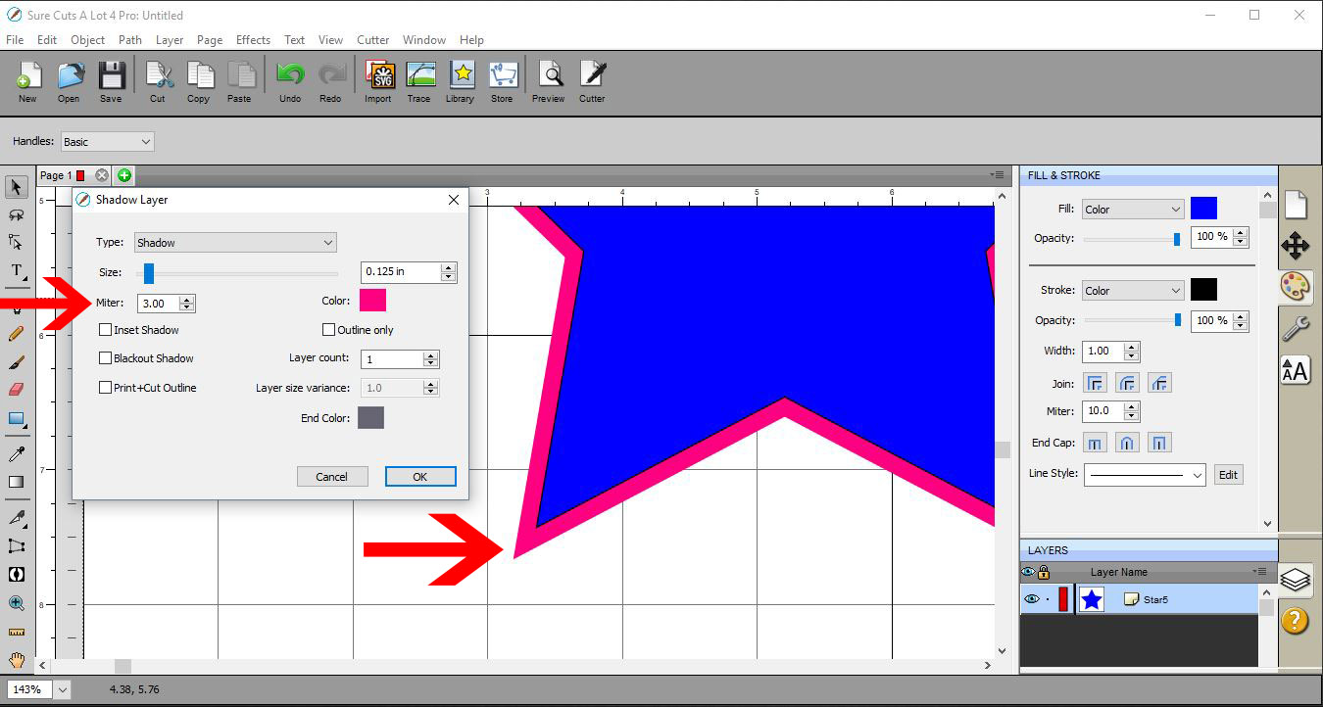Select the Brush tool in the toolbox
The height and width of the screenshot is (707, 1323).
coord(16,361)
